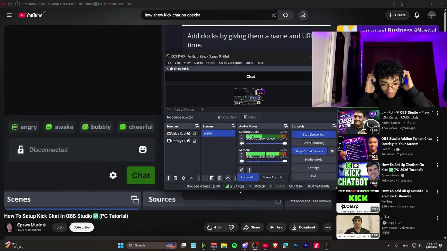The height and width of the screenshot is (251, 447).
Task: Add a new scene with the plus icon
Action: [x=205, y=178]
